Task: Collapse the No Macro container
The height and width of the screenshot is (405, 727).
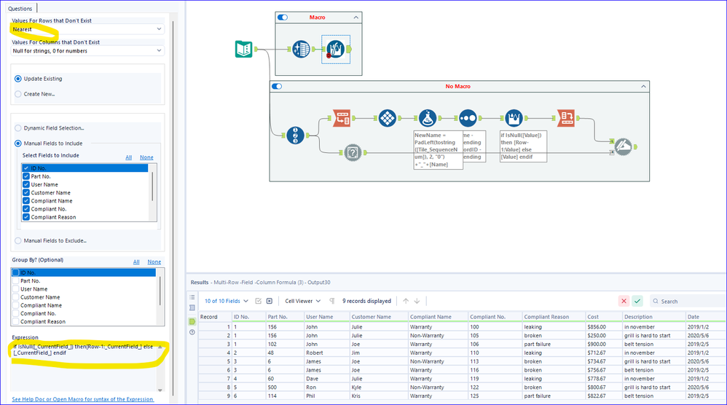Action: [643, 86]
